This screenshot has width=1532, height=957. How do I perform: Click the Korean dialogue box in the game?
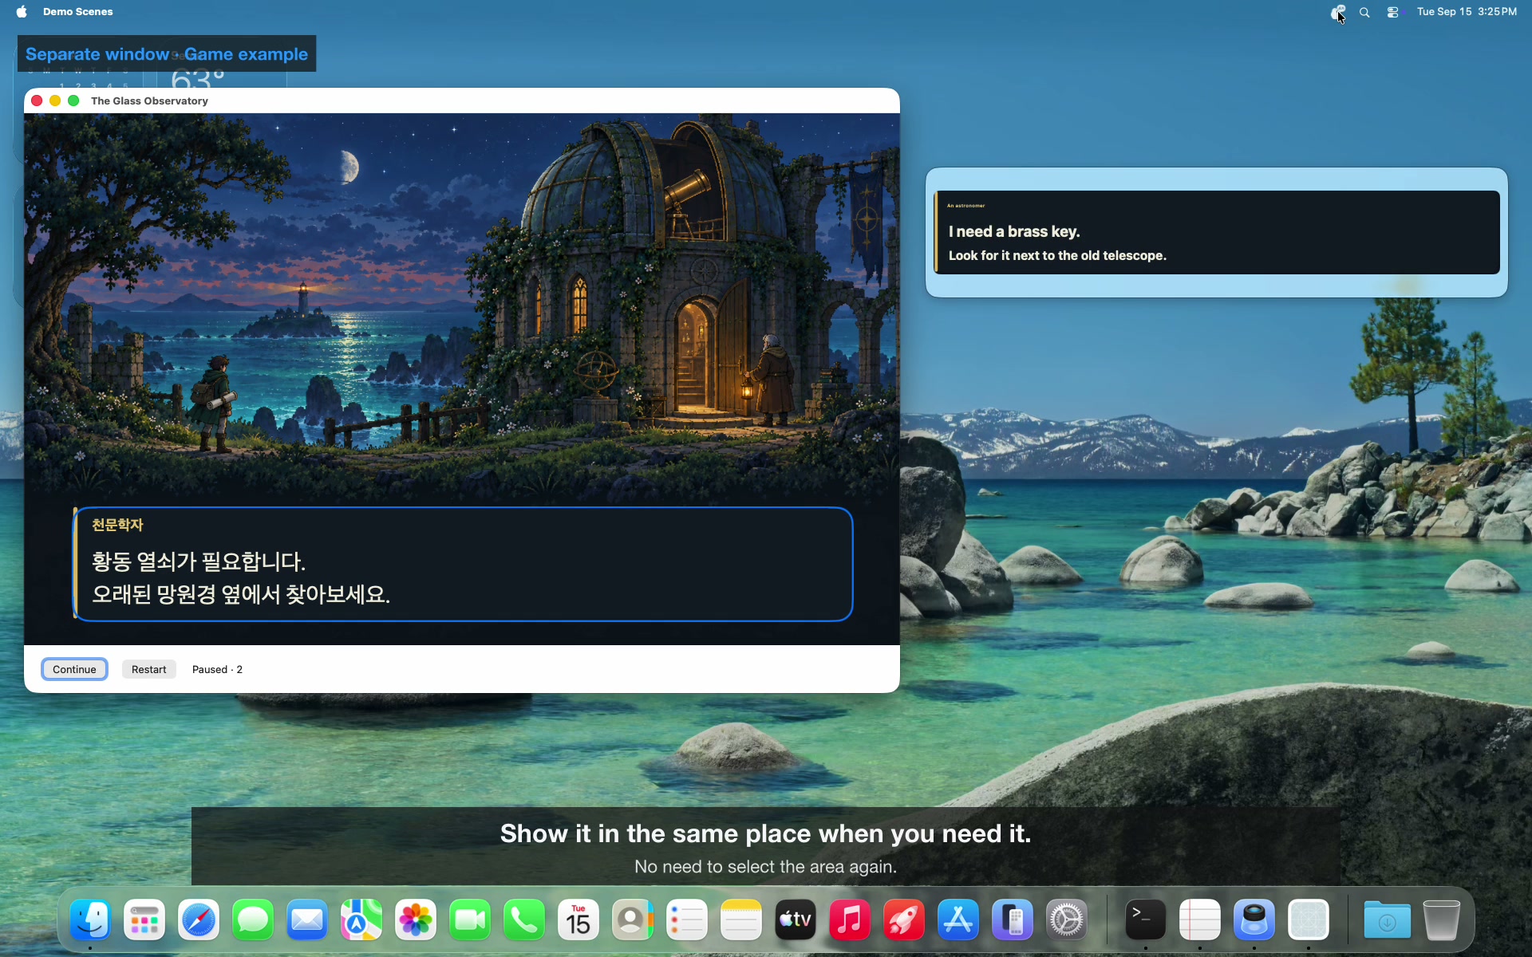(464, 564)
